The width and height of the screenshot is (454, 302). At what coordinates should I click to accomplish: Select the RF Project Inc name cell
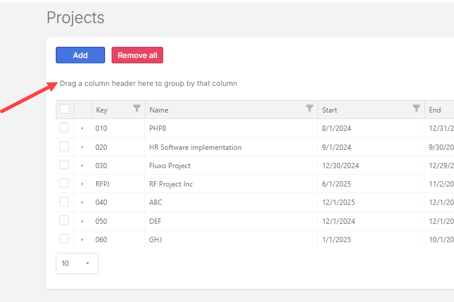point(171,184)
